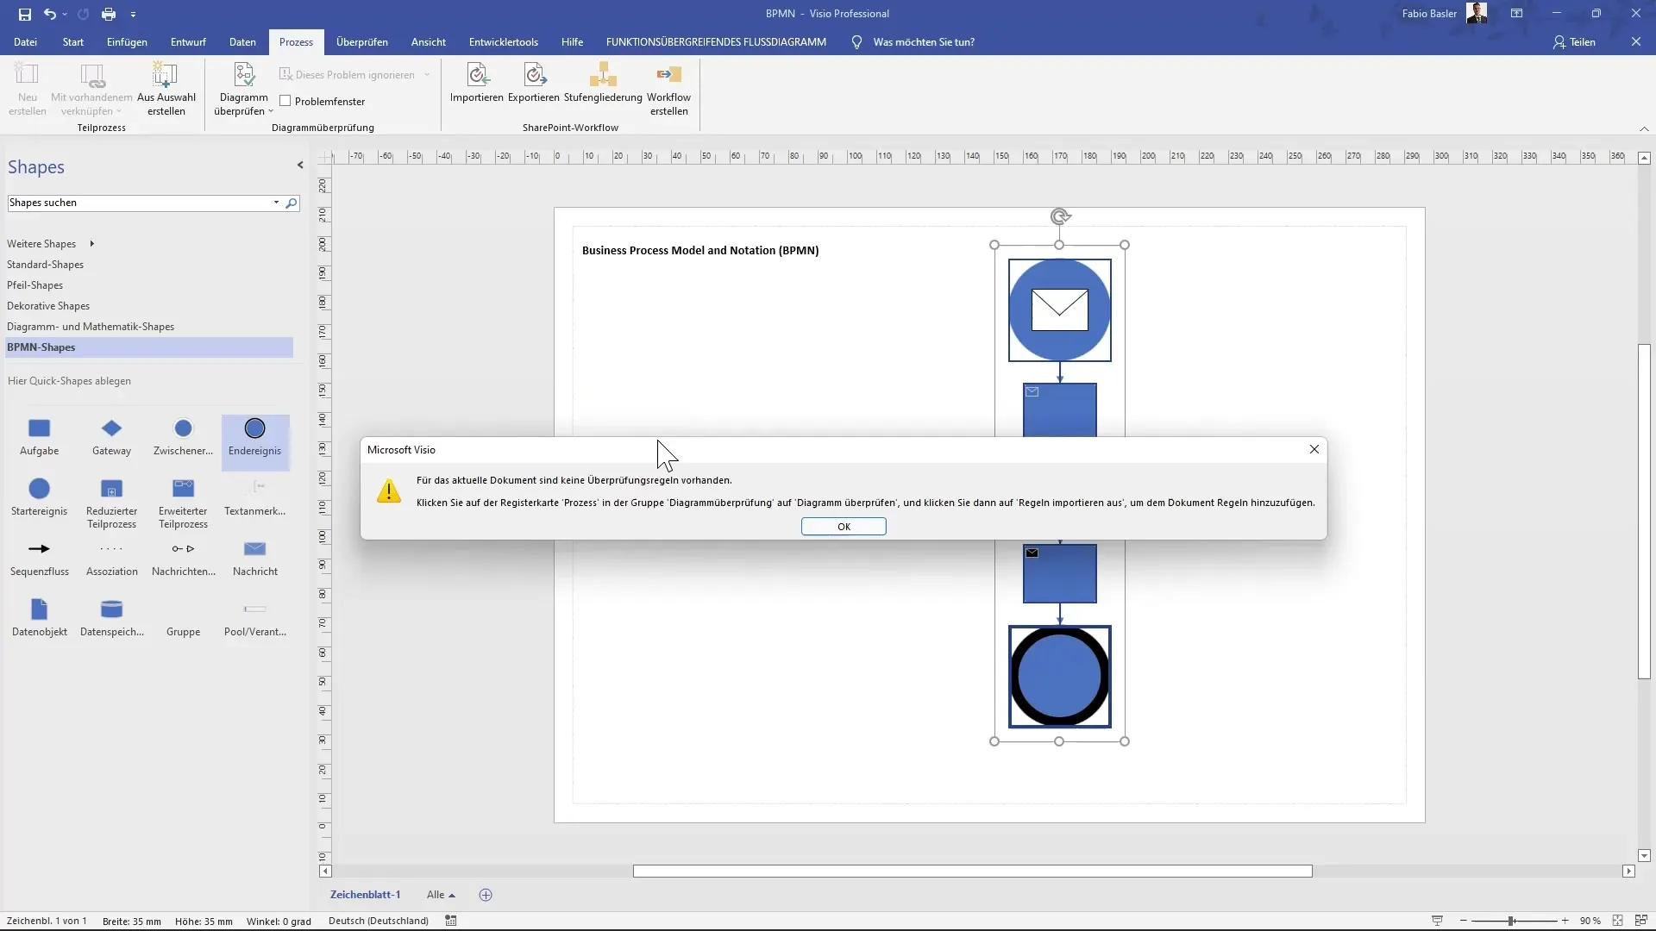Viewport: 1656px width, 931px height.
Task: Click Aus Auswahl erstellen icon
Action: 165,75
